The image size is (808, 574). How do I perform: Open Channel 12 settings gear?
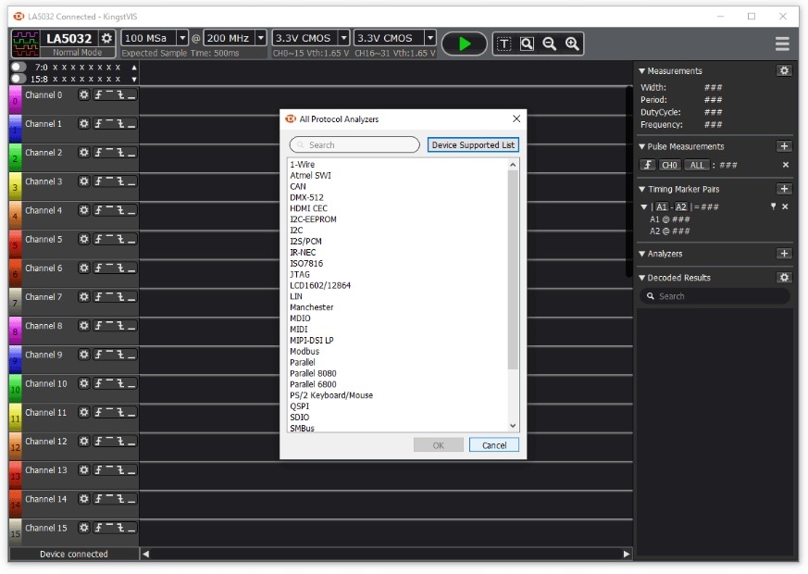(83, 441)
